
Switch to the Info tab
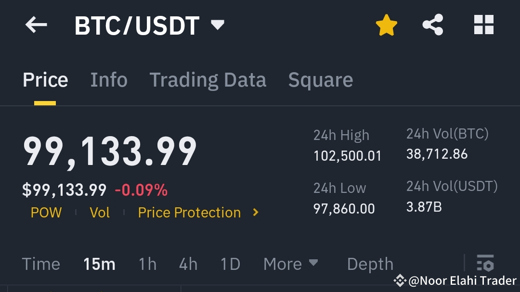[x=109, y=80]
